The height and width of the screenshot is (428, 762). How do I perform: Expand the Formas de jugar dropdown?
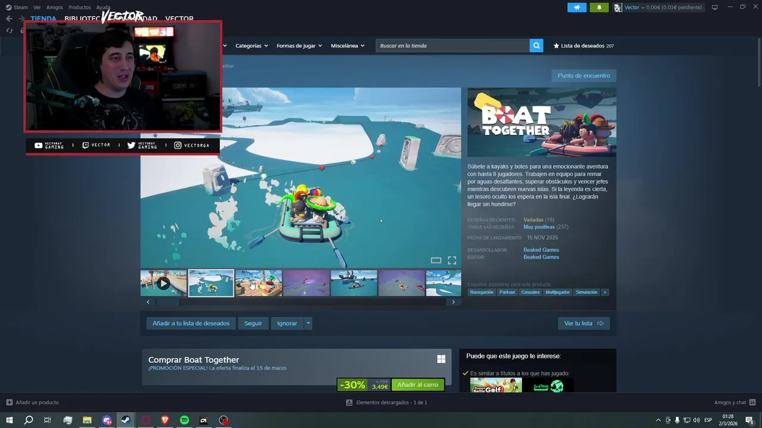[x=299, y=46]
